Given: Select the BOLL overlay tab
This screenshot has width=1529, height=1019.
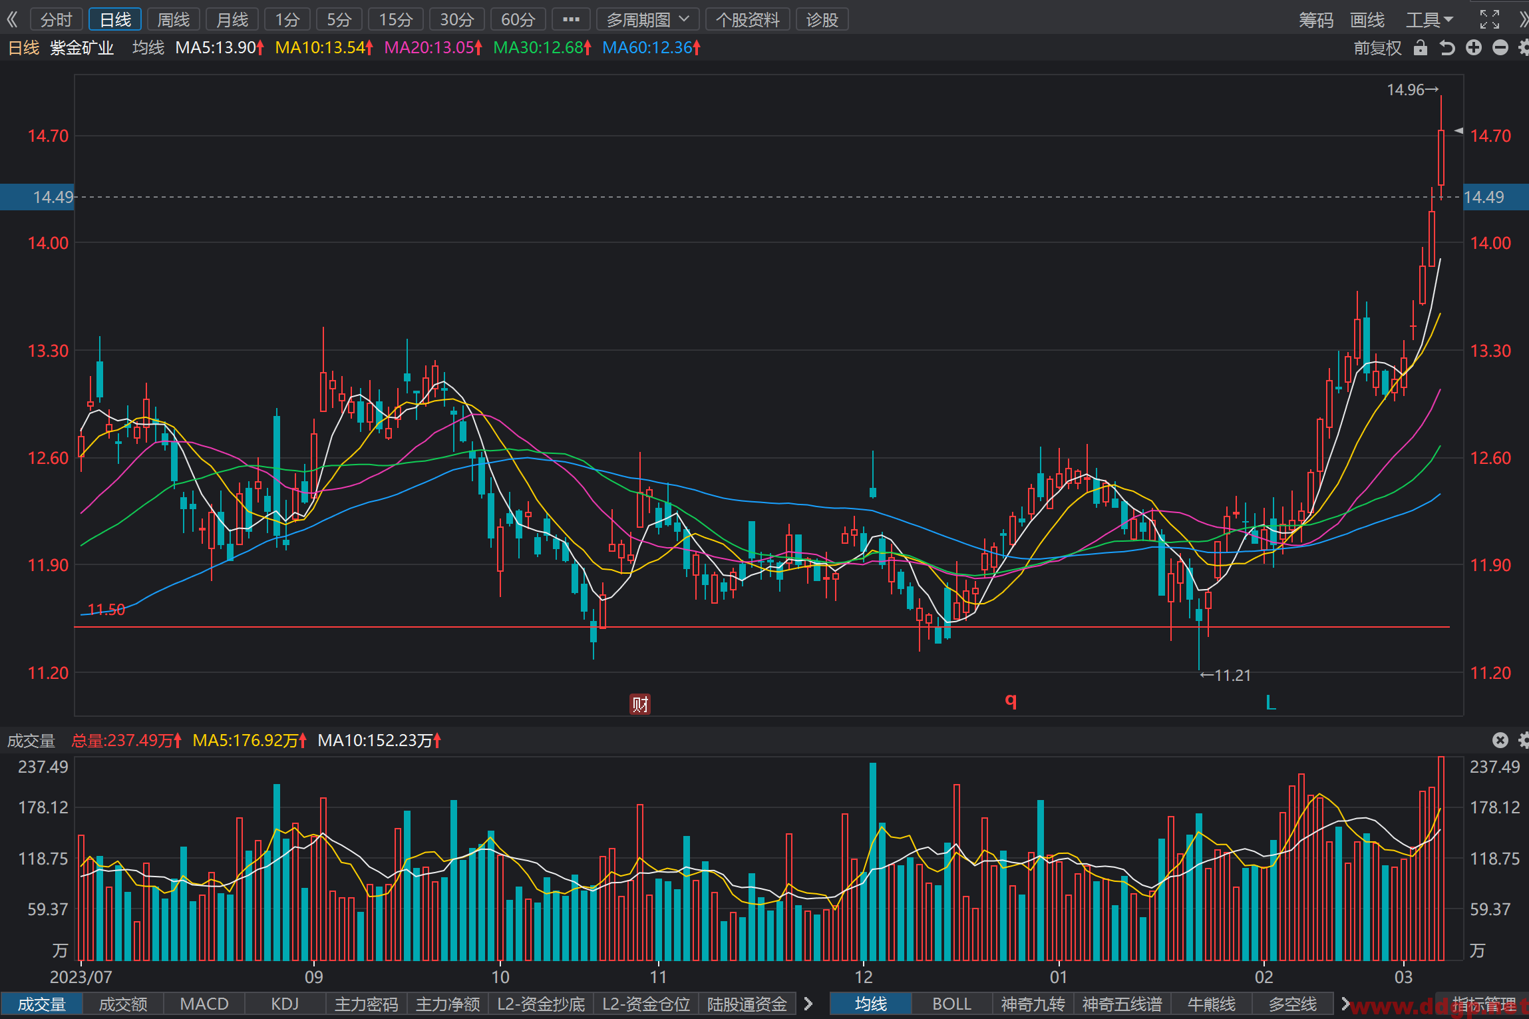Looking at the screenshot, I should click(951, 1004).
